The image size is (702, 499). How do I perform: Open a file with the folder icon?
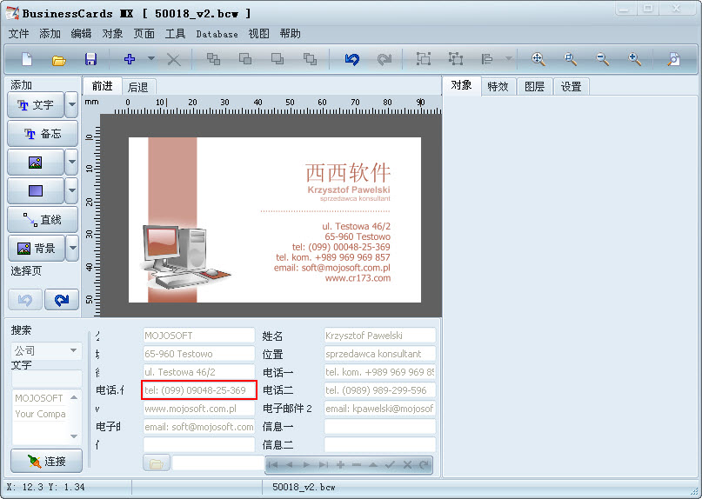[x=58, y=59]
